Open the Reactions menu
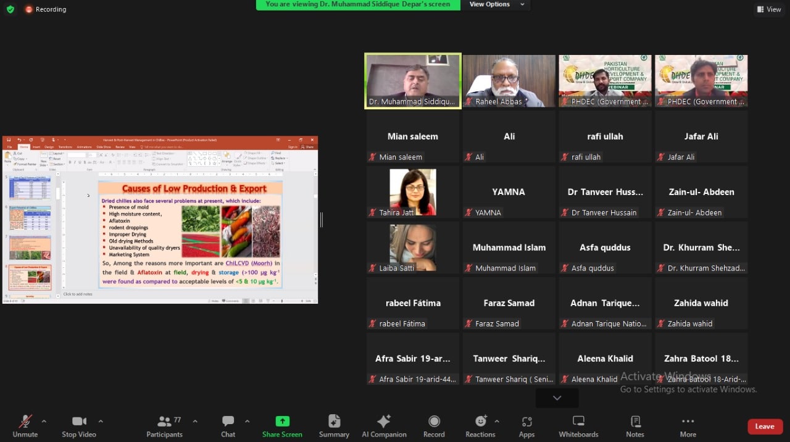This screenshot has height=442, width=790. (x=480, y=425)
